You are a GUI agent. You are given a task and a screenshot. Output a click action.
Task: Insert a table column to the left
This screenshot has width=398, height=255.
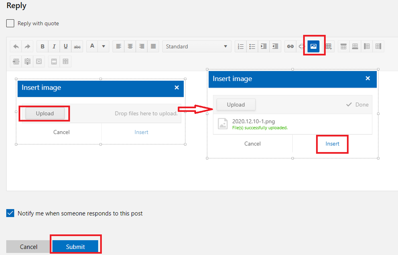(x=366, y=46)
